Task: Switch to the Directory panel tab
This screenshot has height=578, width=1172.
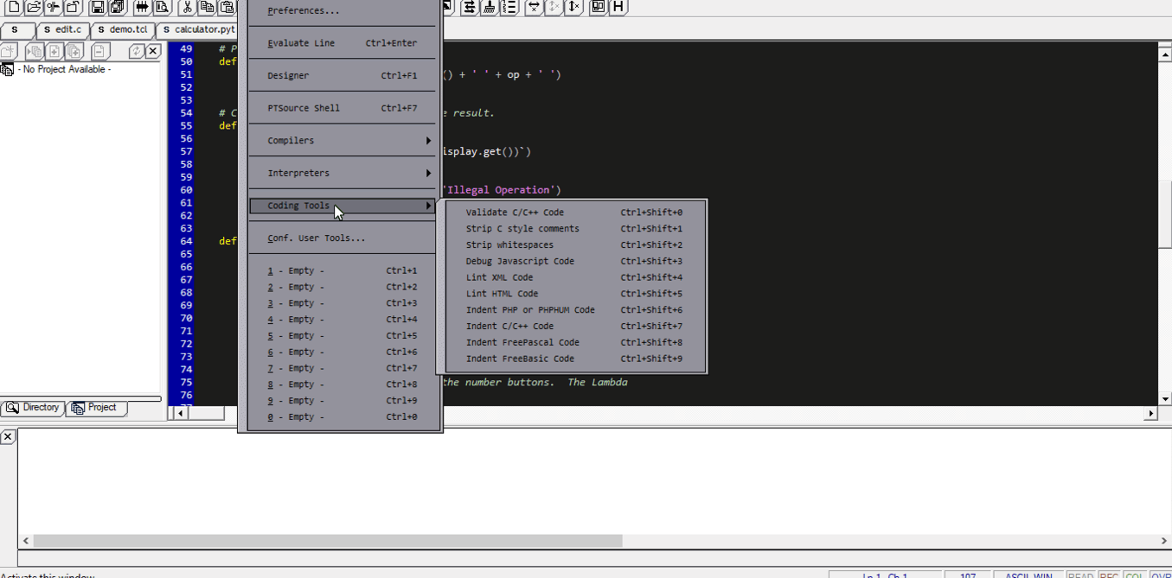Action: [x=34, y=408]
